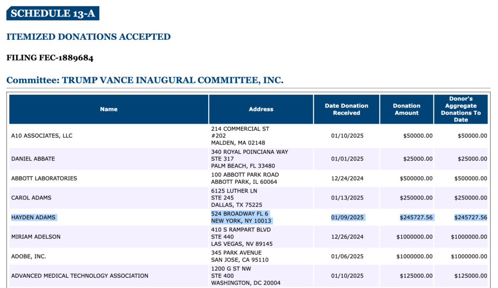Click the FILING FEC-1889684 text
Viewport: 498px width, 288px height.
50,58
